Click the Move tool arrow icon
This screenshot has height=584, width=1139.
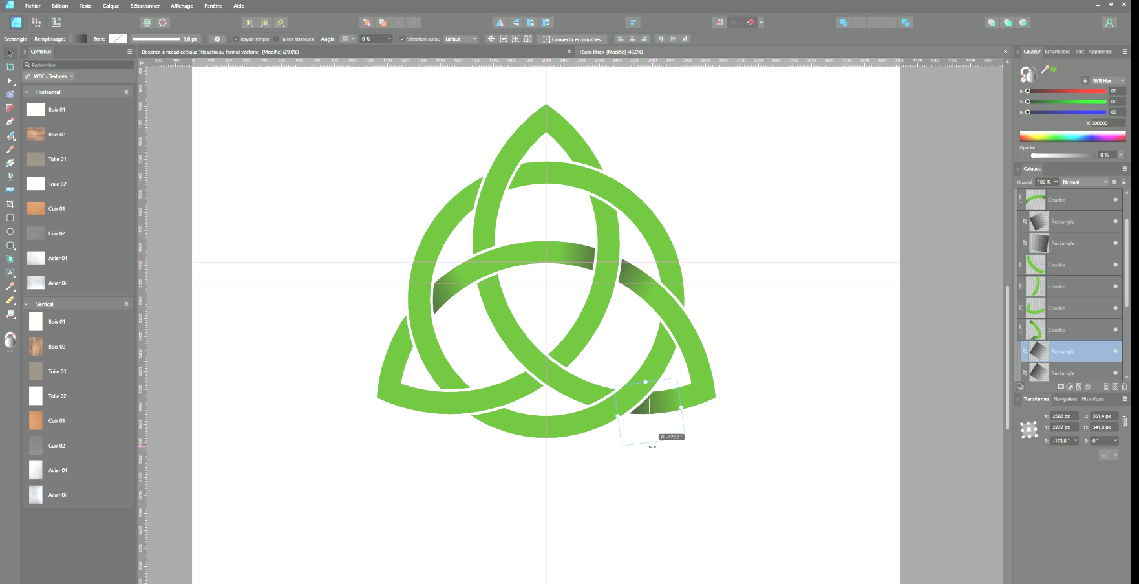point(10,53)
